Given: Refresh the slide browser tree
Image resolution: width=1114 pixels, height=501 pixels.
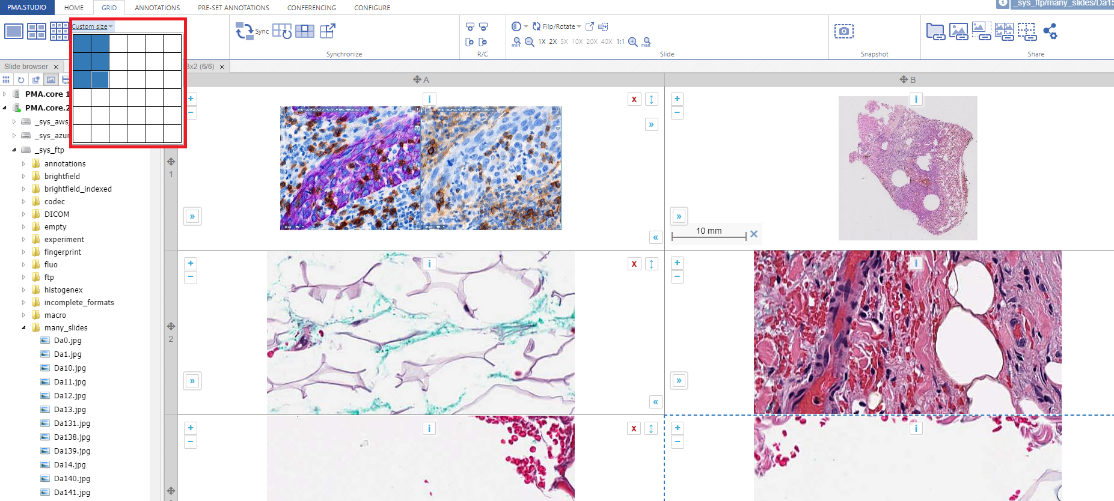Looking at the screenshot, I should click(x=21, y=80).
